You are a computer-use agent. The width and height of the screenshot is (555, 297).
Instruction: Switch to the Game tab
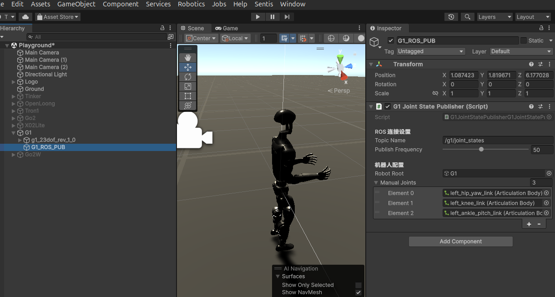227,28
